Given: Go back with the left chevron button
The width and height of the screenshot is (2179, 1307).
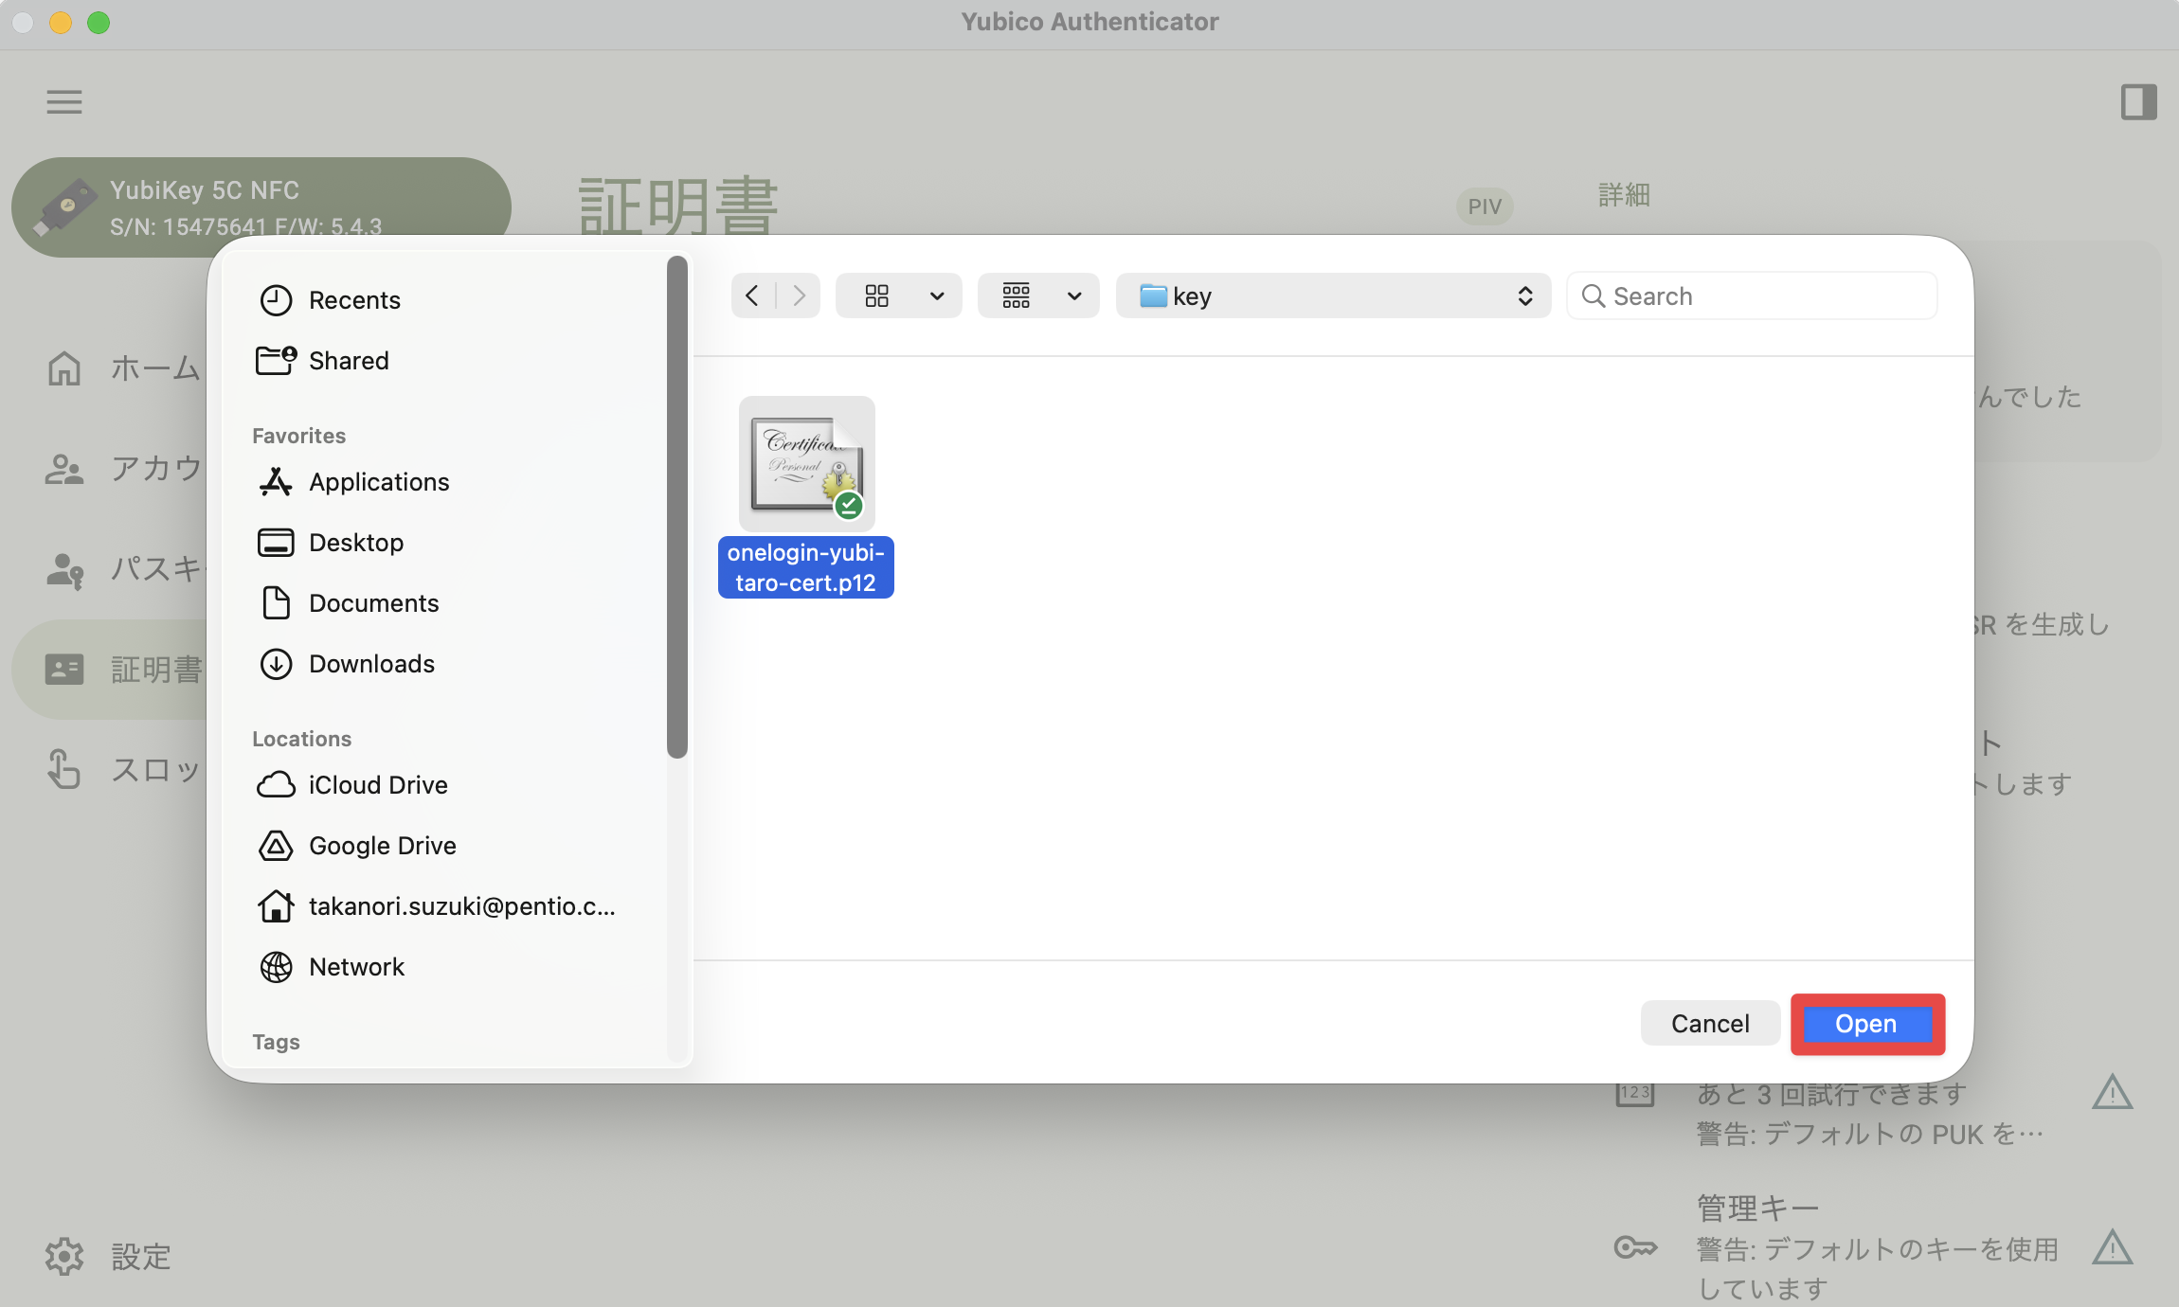Looking at the screenshot, I should click(752, 295).
